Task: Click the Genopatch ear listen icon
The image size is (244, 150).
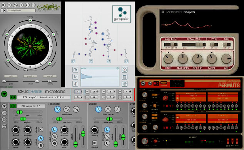Action: click(124, 84)
